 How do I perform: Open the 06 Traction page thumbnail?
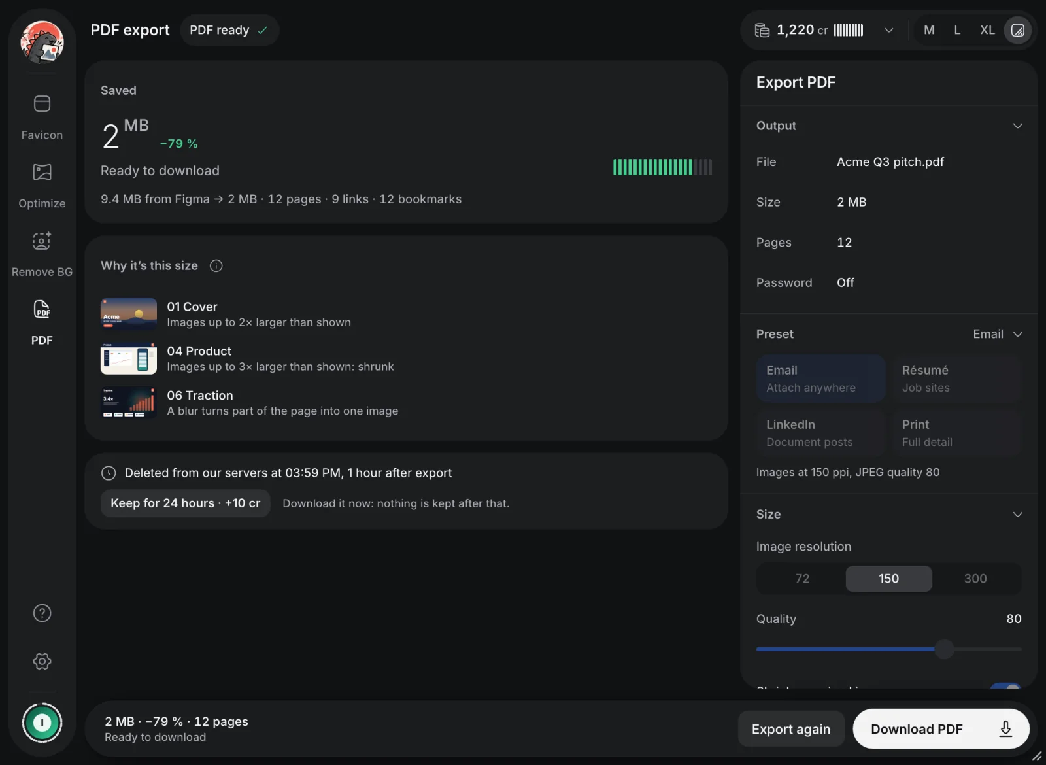point(129,403)
